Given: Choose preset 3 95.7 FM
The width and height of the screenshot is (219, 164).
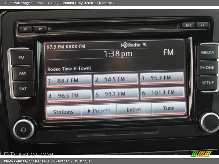Looking at the screenshot, I should 162,78.
